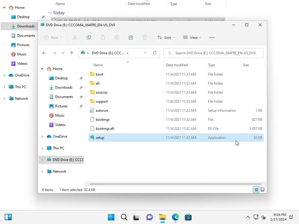The width and height of the screenshot is (299, 224).
Task: Open Microsoft Edge from the taskbar
Action: click(175, 217)
